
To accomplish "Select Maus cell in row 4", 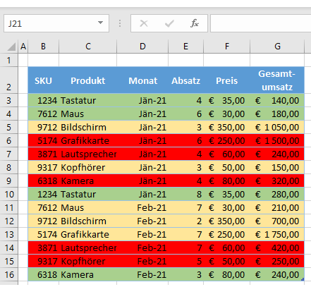I will coord(88,114).
